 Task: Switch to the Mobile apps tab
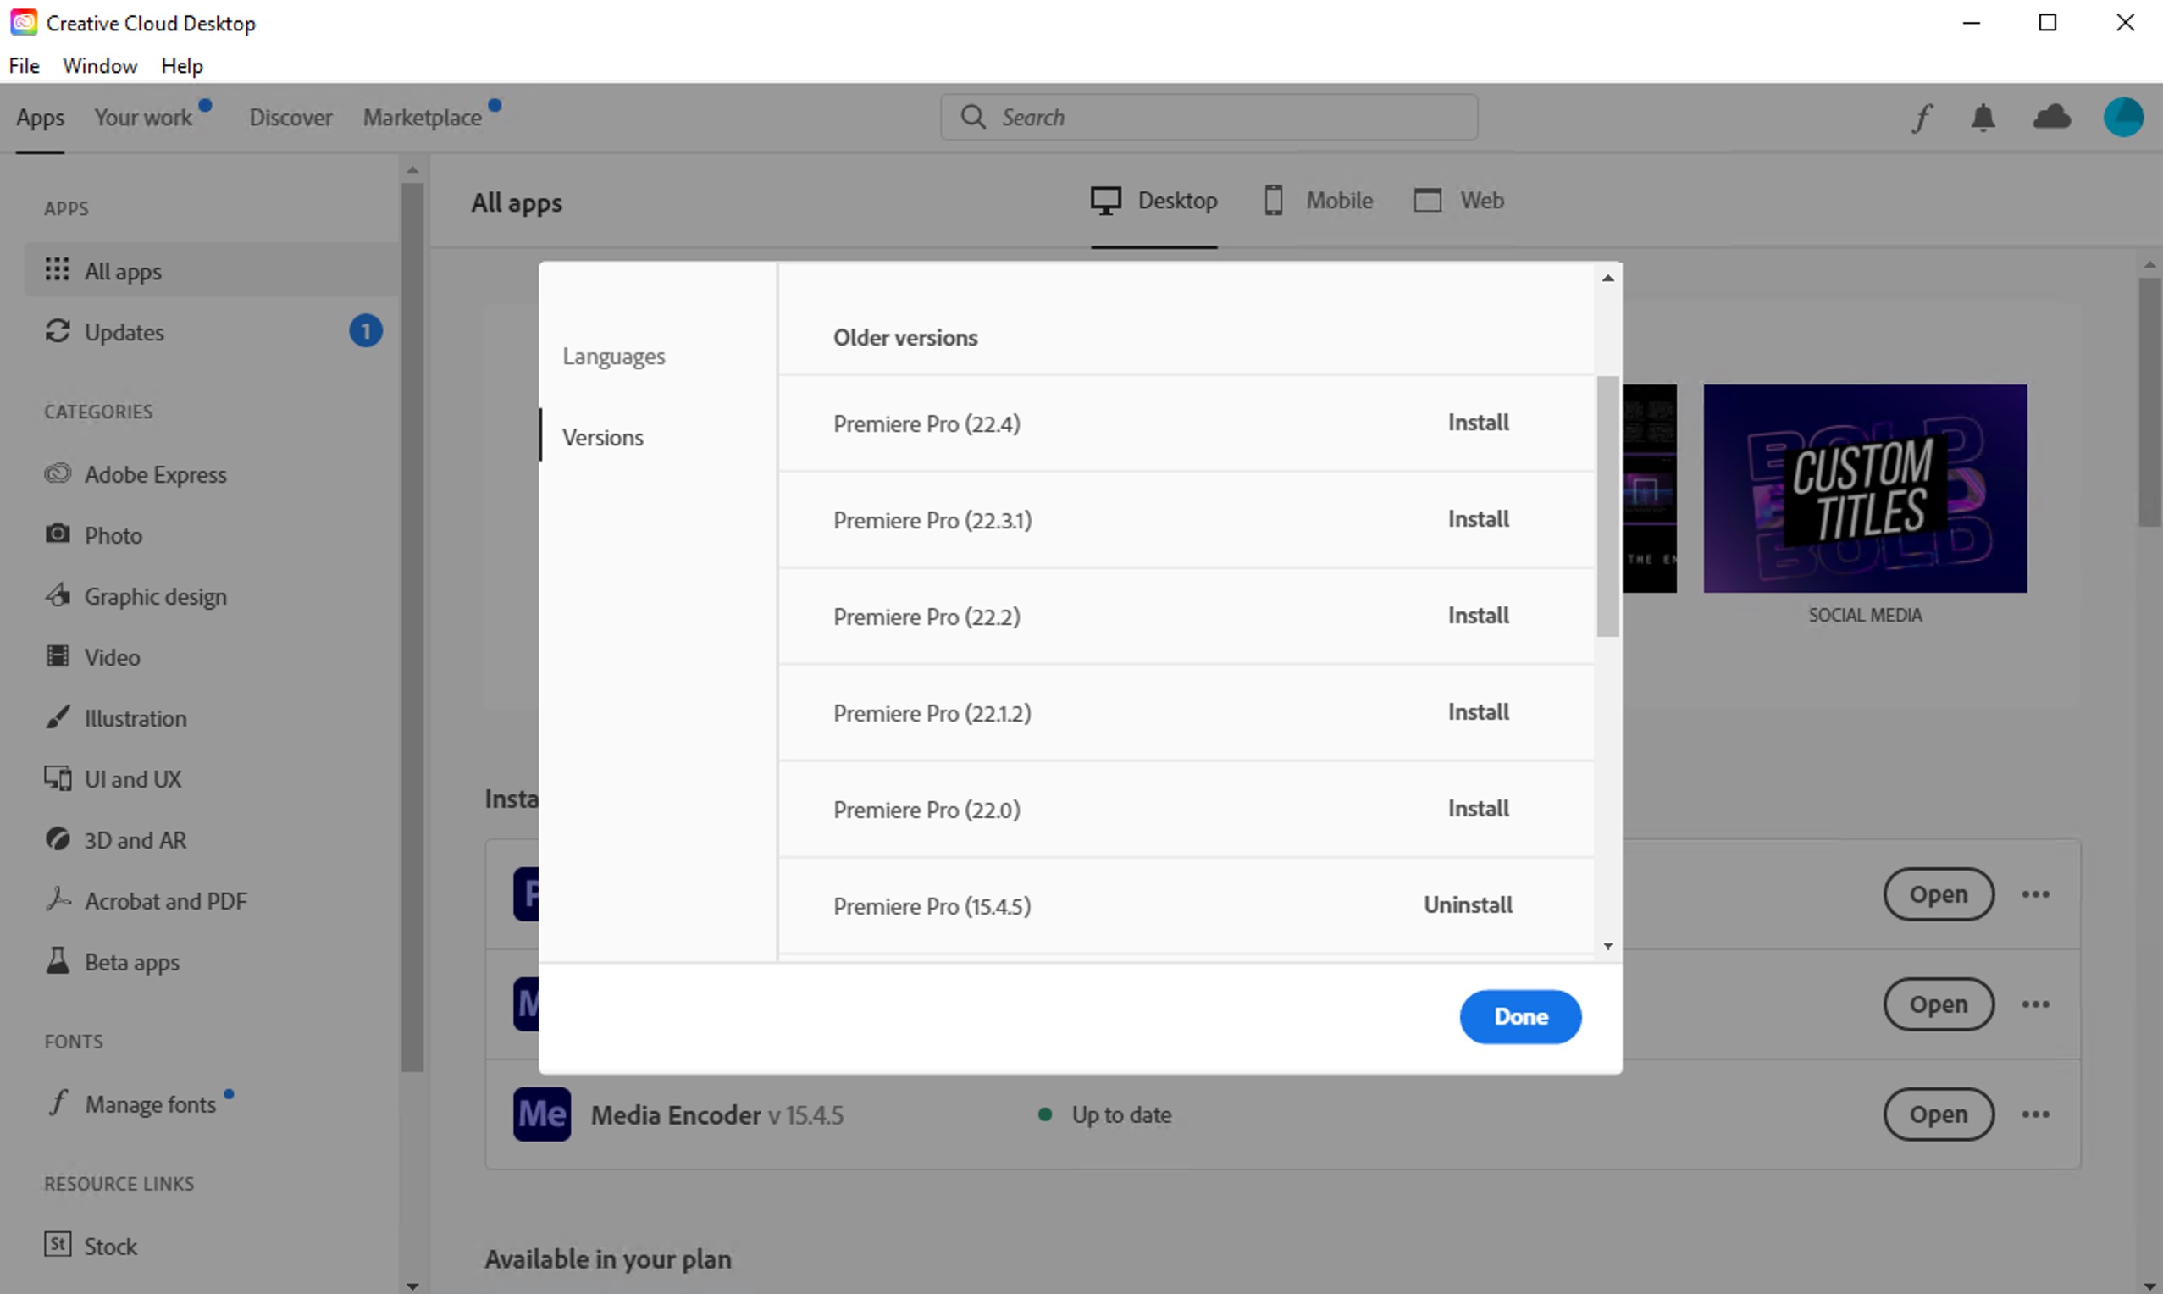click(1318, 201)
